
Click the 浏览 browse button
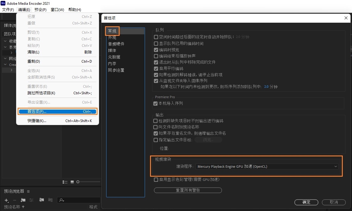pyautogui.click(x=208, y=140)
